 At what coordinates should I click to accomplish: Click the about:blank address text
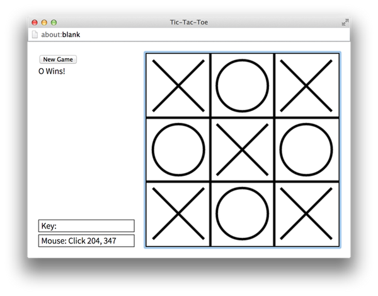point(60,35)
